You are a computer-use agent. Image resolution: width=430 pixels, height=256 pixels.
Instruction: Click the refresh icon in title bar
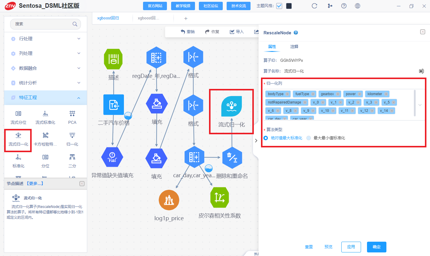point(314,6)
